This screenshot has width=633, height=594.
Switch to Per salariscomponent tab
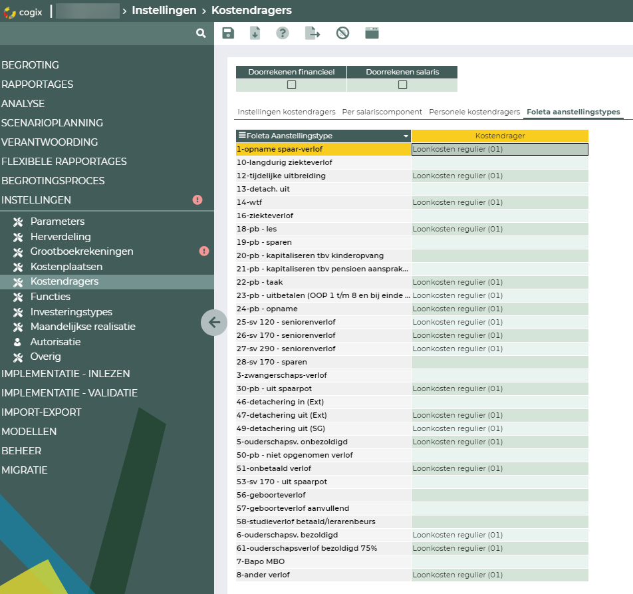[382, 112]
